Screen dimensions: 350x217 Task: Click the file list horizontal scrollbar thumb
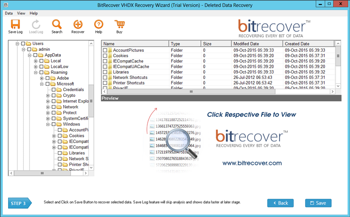tap(191, 92)
